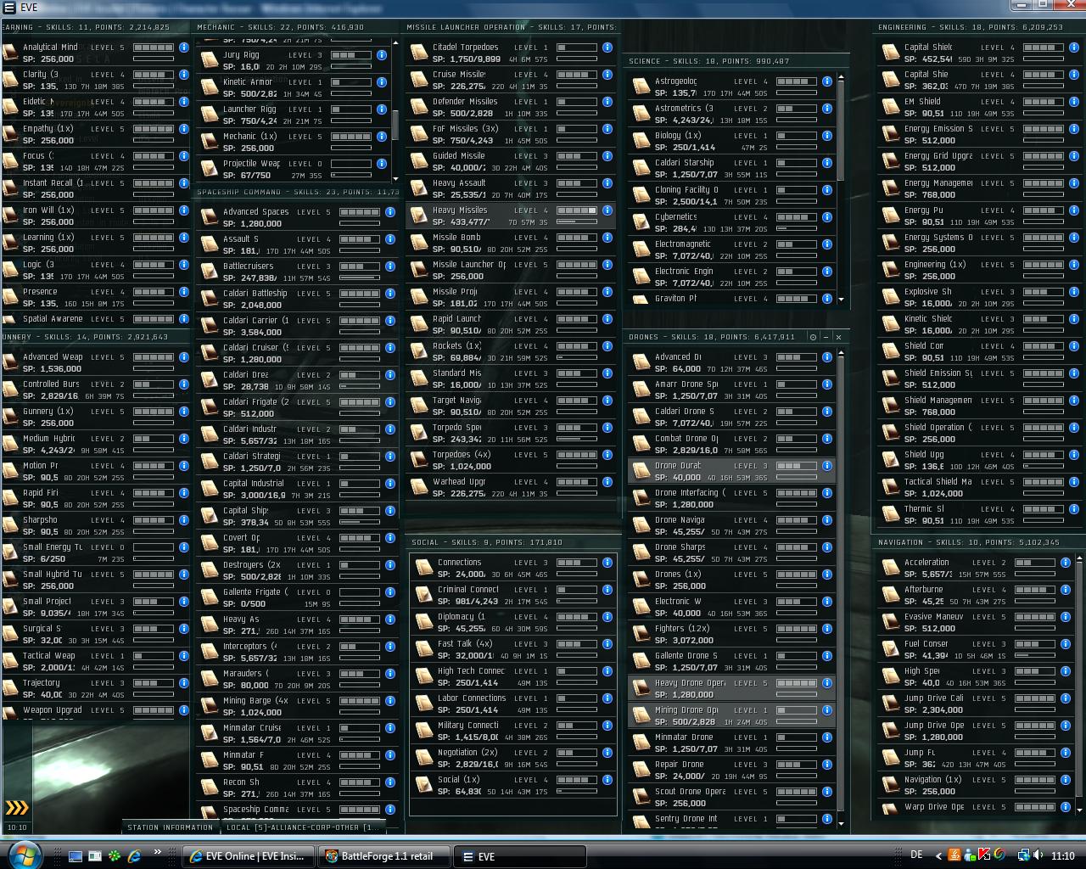Open Warp Drive Operation info icon
1086x869 pixels.
pos(1066,807)
